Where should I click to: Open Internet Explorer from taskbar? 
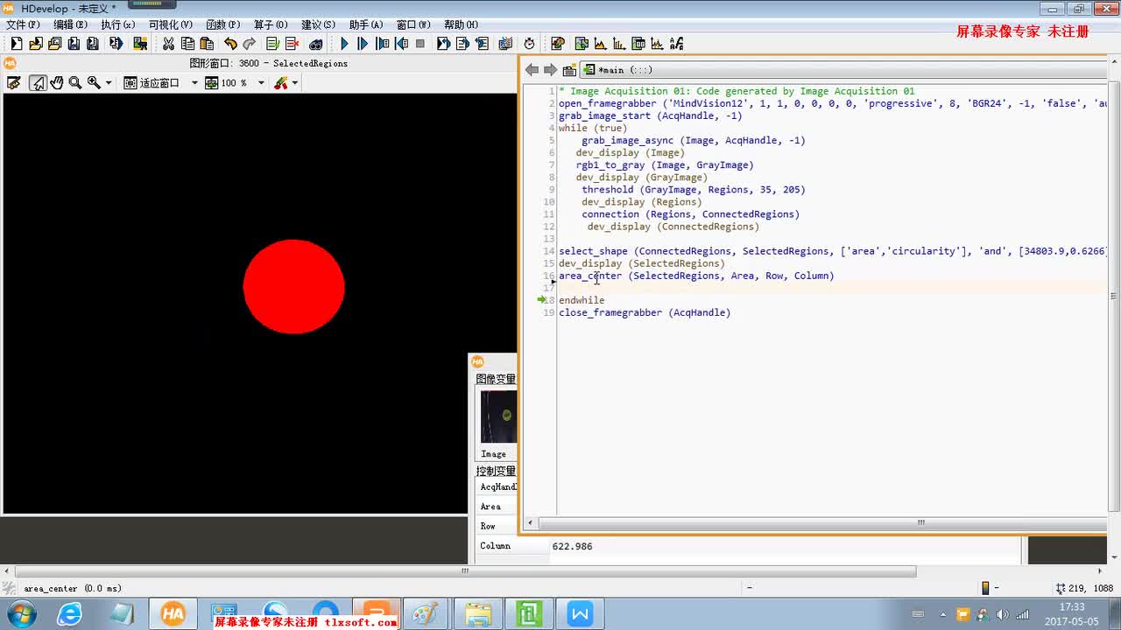point(69,613)
